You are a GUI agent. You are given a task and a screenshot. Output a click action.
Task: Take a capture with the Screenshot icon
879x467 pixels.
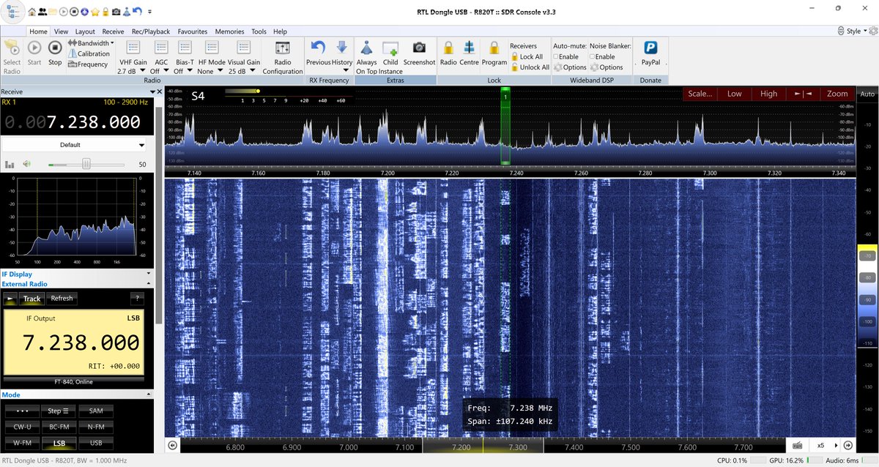(419, 55)
